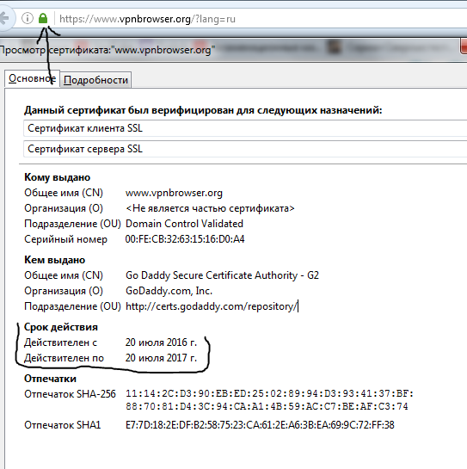
Task: Click the Действителен с label
Action: tap(60, 342)
